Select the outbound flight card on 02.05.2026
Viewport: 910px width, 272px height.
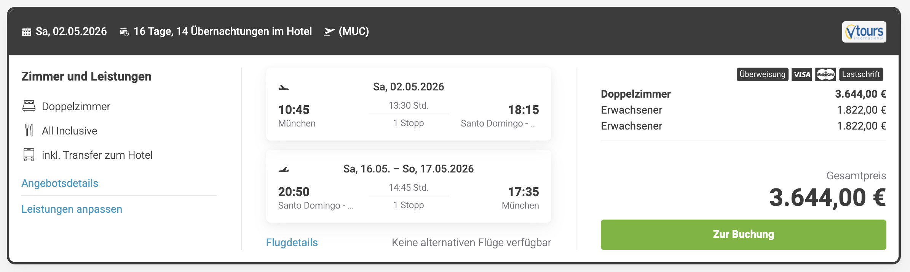tap(409, 104)
